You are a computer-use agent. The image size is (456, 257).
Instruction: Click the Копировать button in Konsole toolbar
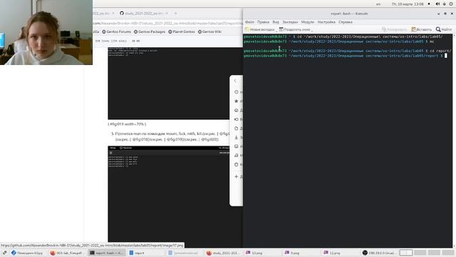pyautogui.click(x=394, y=29)
